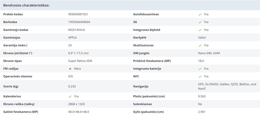
Task: Click the Sulenkiamas row label
Action: point(143,104)
